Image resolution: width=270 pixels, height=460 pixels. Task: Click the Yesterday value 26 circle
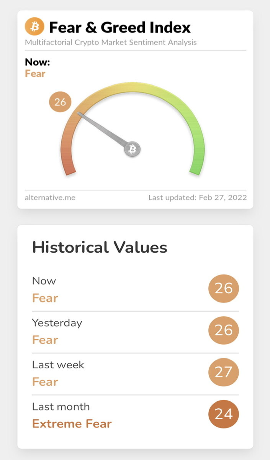[x=224, y=330]
